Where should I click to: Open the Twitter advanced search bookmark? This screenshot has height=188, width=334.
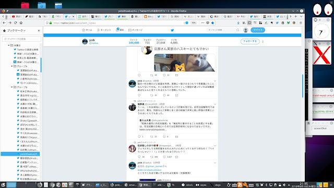click(x=26, y=50)
